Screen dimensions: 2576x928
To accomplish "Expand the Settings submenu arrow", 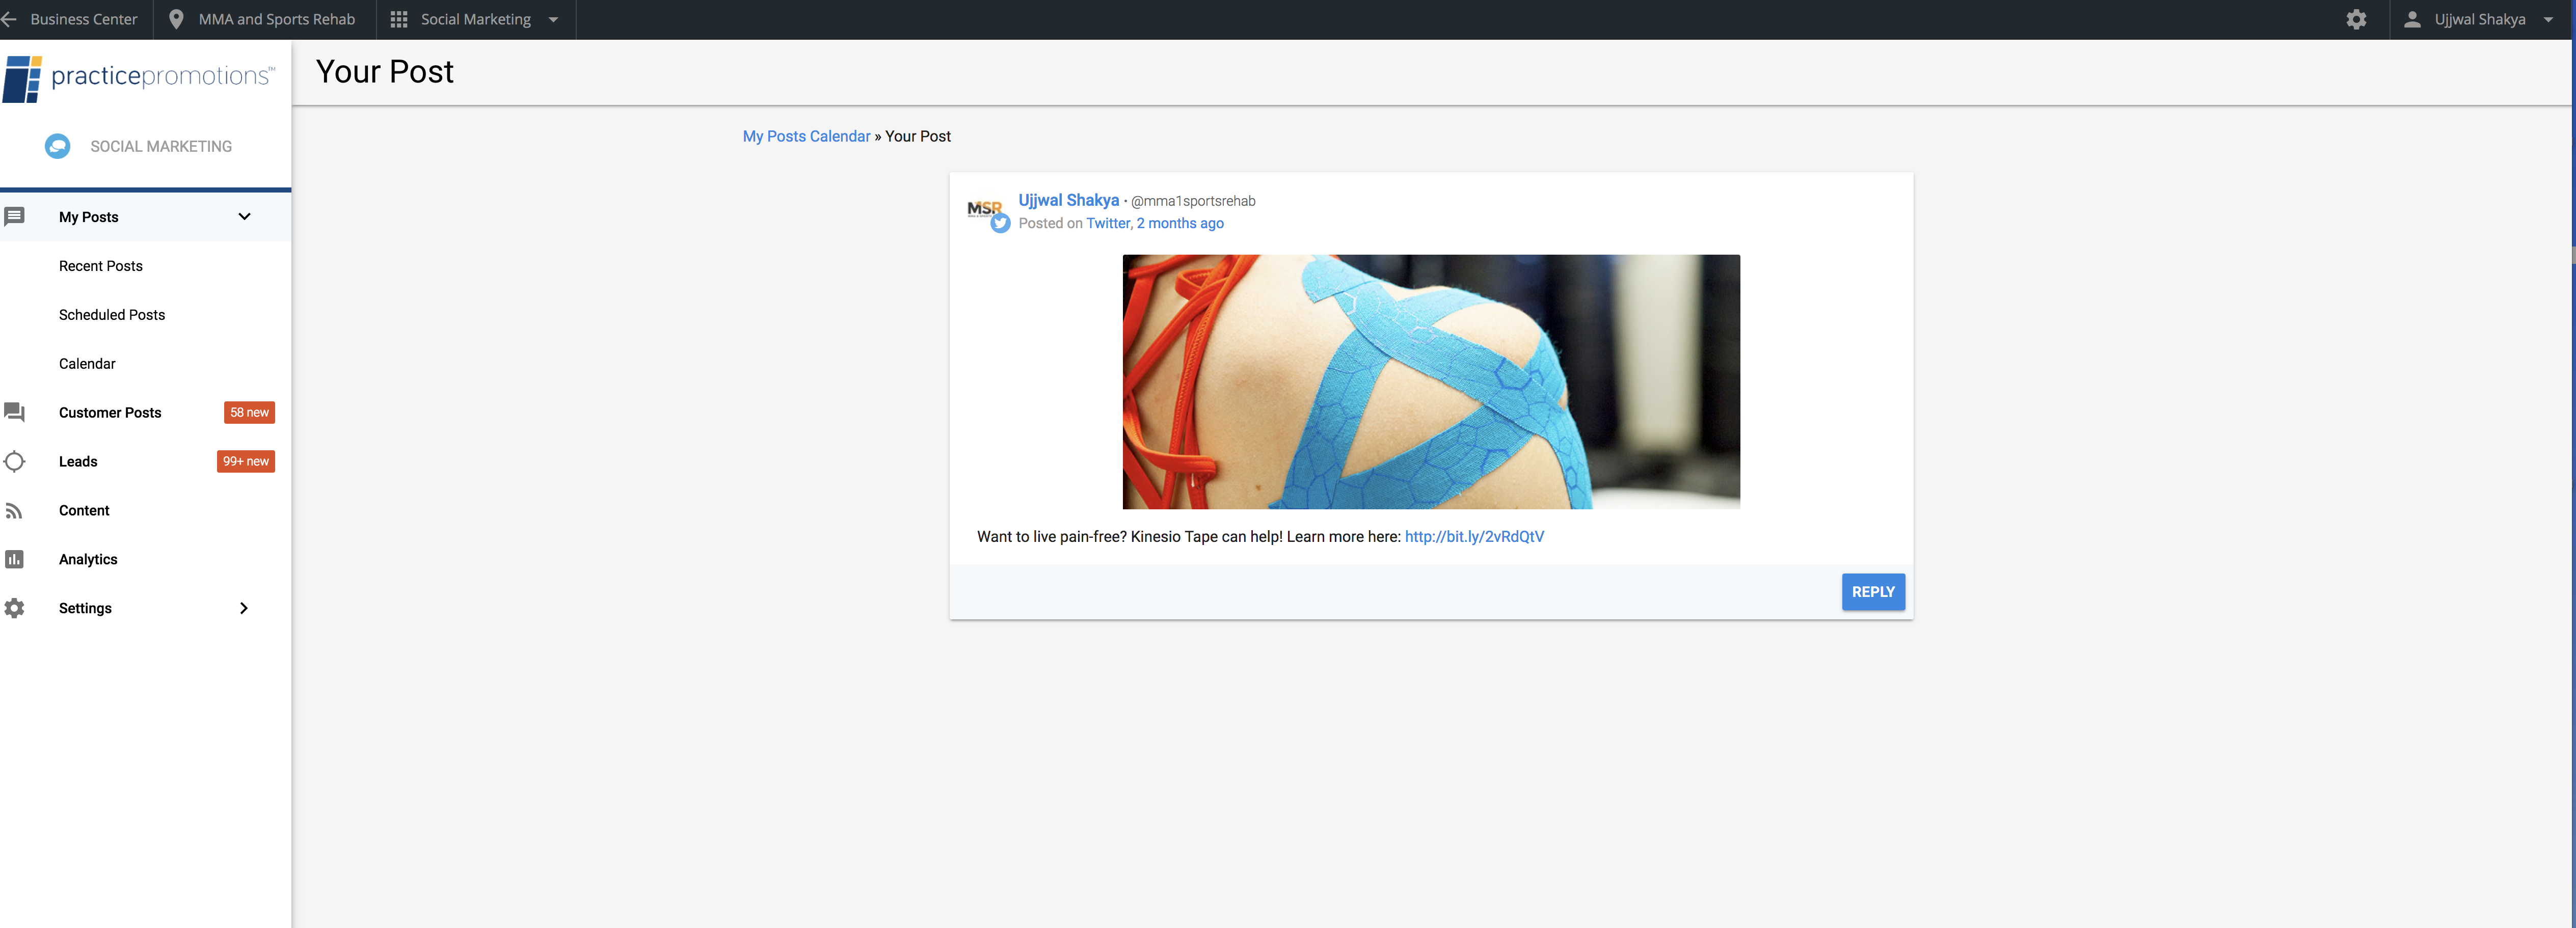I will (x=244, y=608).
